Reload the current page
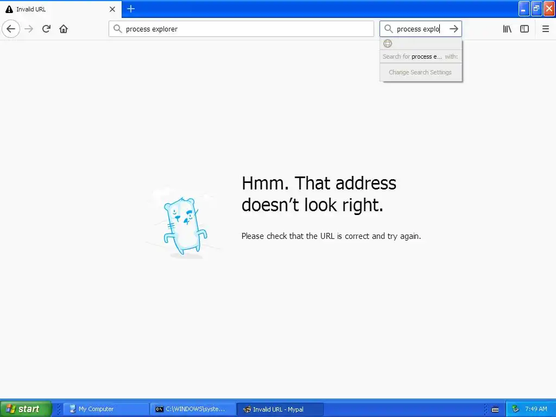The width and height of the screenshot is (556, 417). point(46,29)
